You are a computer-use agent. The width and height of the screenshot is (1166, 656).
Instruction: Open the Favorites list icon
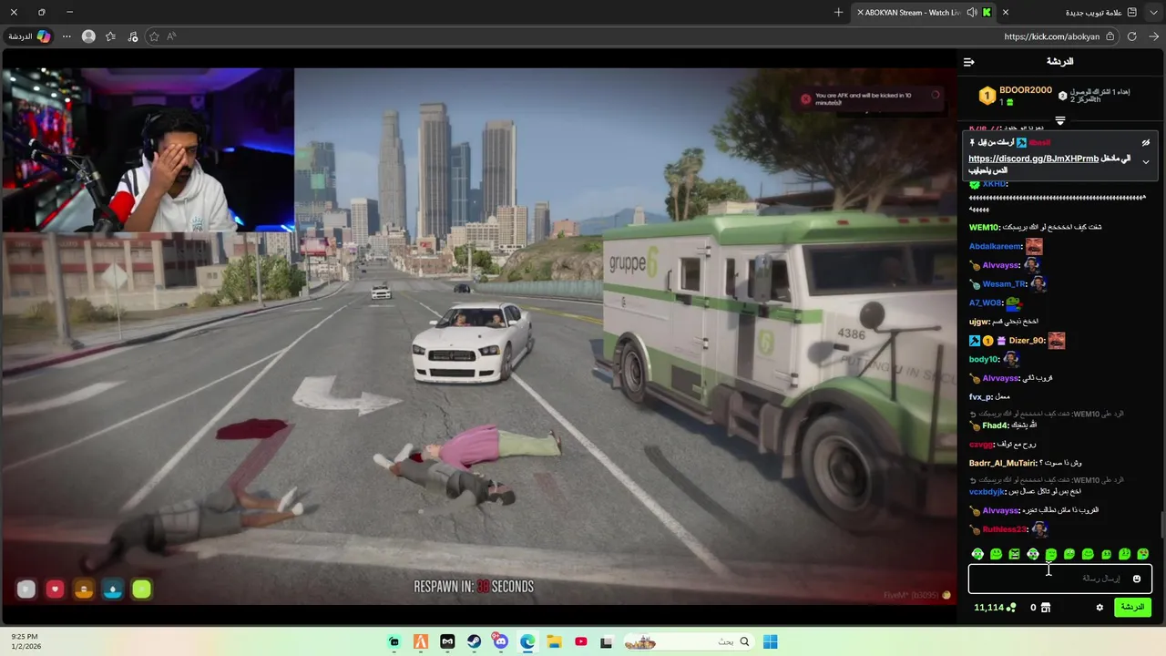point(110,36)
